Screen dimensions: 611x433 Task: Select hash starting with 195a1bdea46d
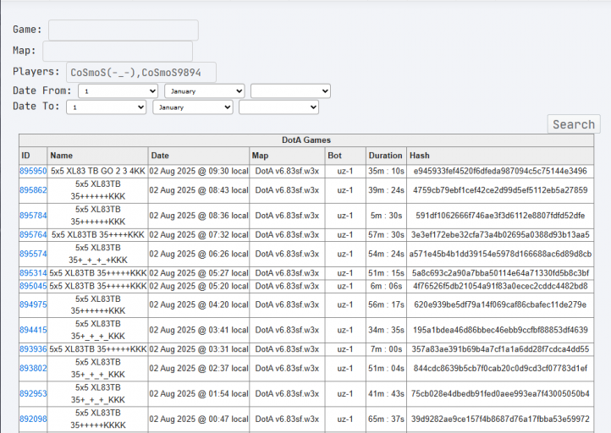(500, 330)
